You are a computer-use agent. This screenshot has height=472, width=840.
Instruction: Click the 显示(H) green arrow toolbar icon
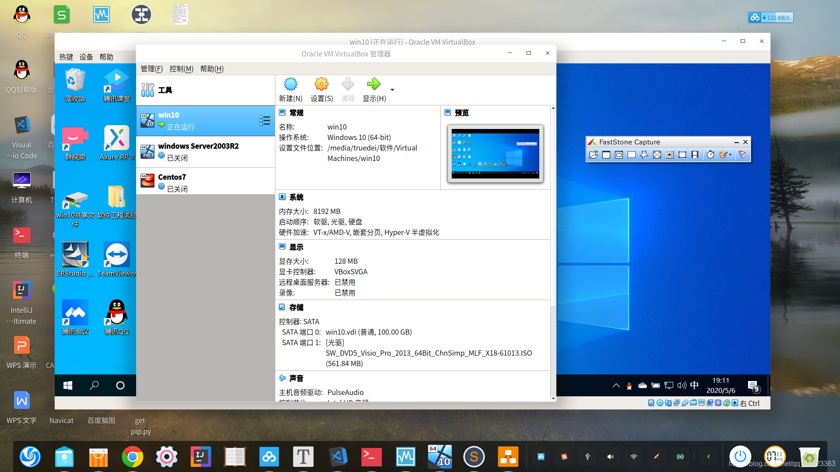374,90
